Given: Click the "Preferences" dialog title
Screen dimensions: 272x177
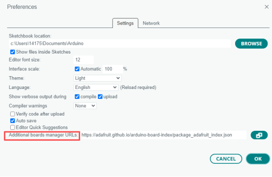Looking at the screenshot, I should click(x=22, y=7).
